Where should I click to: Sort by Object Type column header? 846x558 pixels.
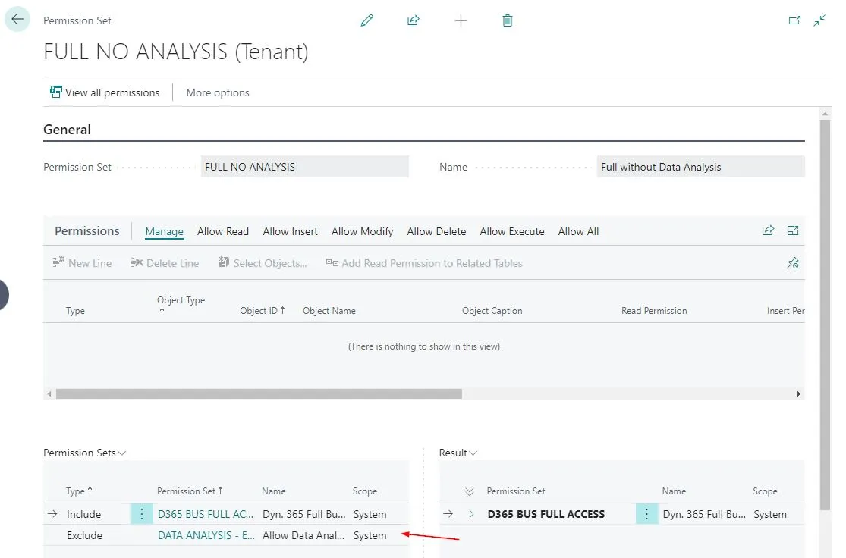(x=181, y=305)
